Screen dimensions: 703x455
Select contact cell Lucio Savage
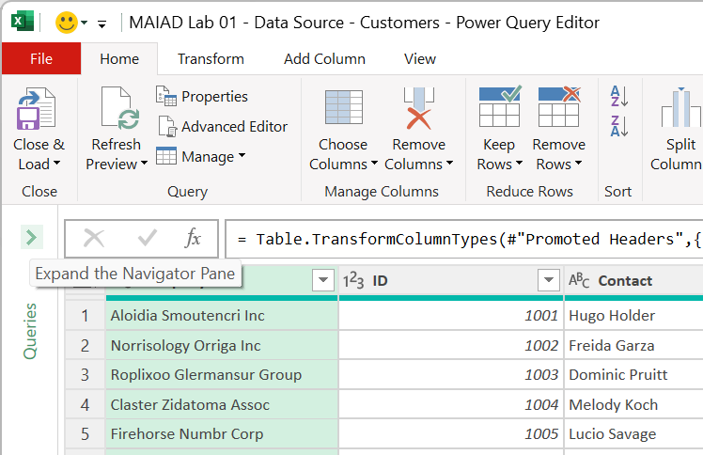[x=633, y=434]
